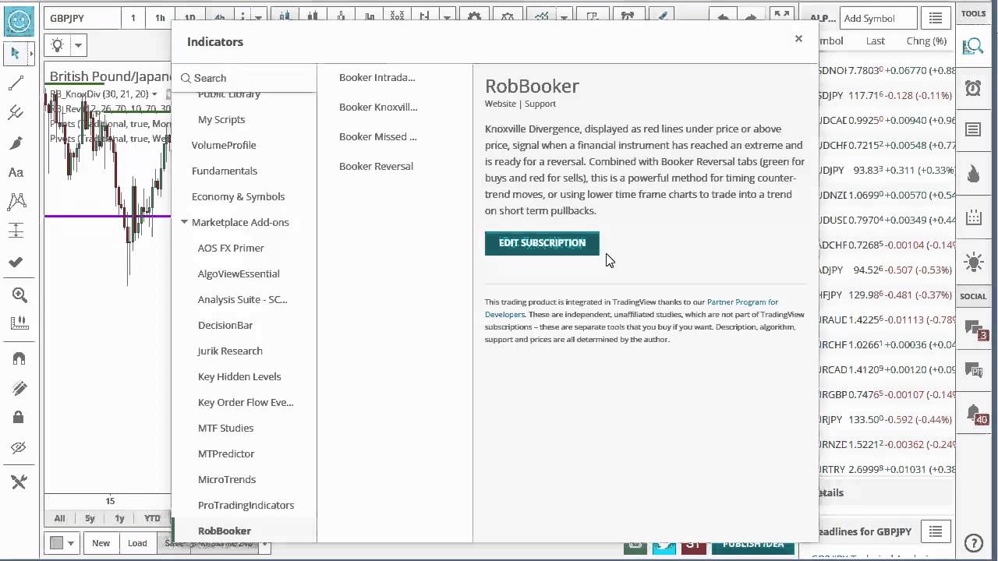
Task: Open the economic calendar icon
Action: click(973, 218)
